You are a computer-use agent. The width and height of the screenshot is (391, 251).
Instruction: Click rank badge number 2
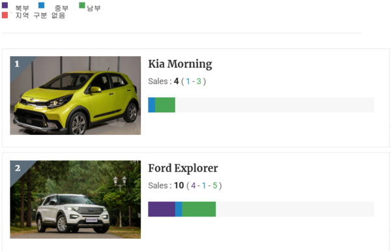tap(18, 168)
